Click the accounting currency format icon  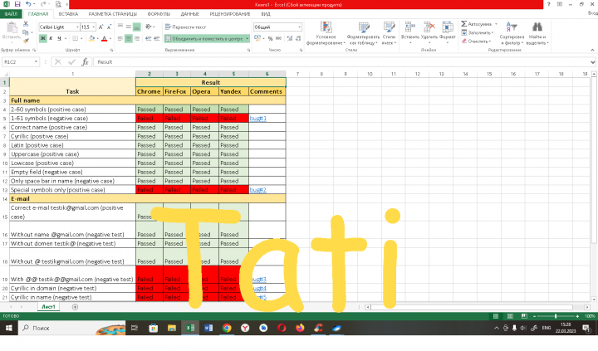pos(257,38)
